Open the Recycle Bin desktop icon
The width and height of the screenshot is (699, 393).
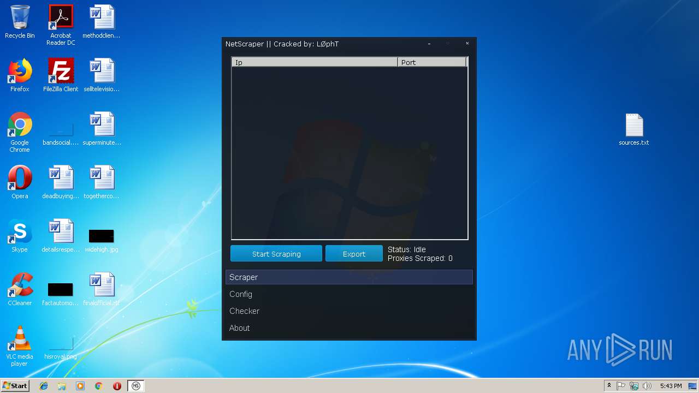[20, 22]
